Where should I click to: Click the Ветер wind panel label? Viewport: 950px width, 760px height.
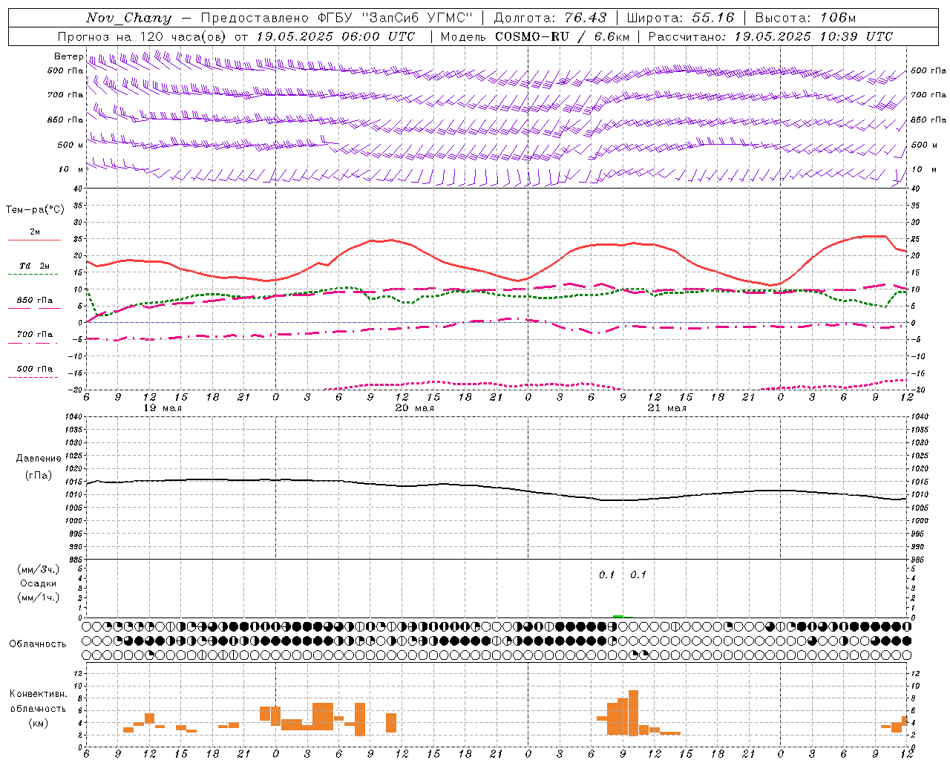coord(68,56)
